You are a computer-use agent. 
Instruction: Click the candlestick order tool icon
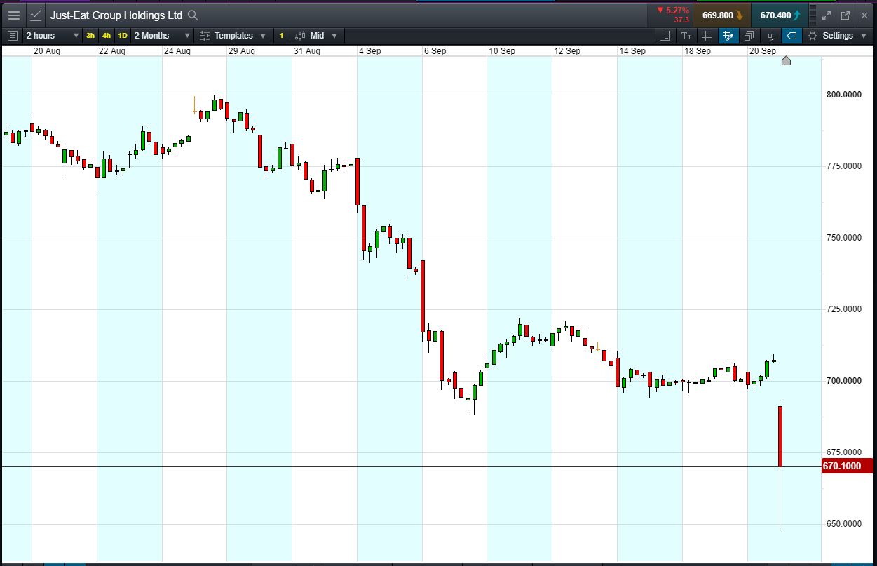(770, 36)
